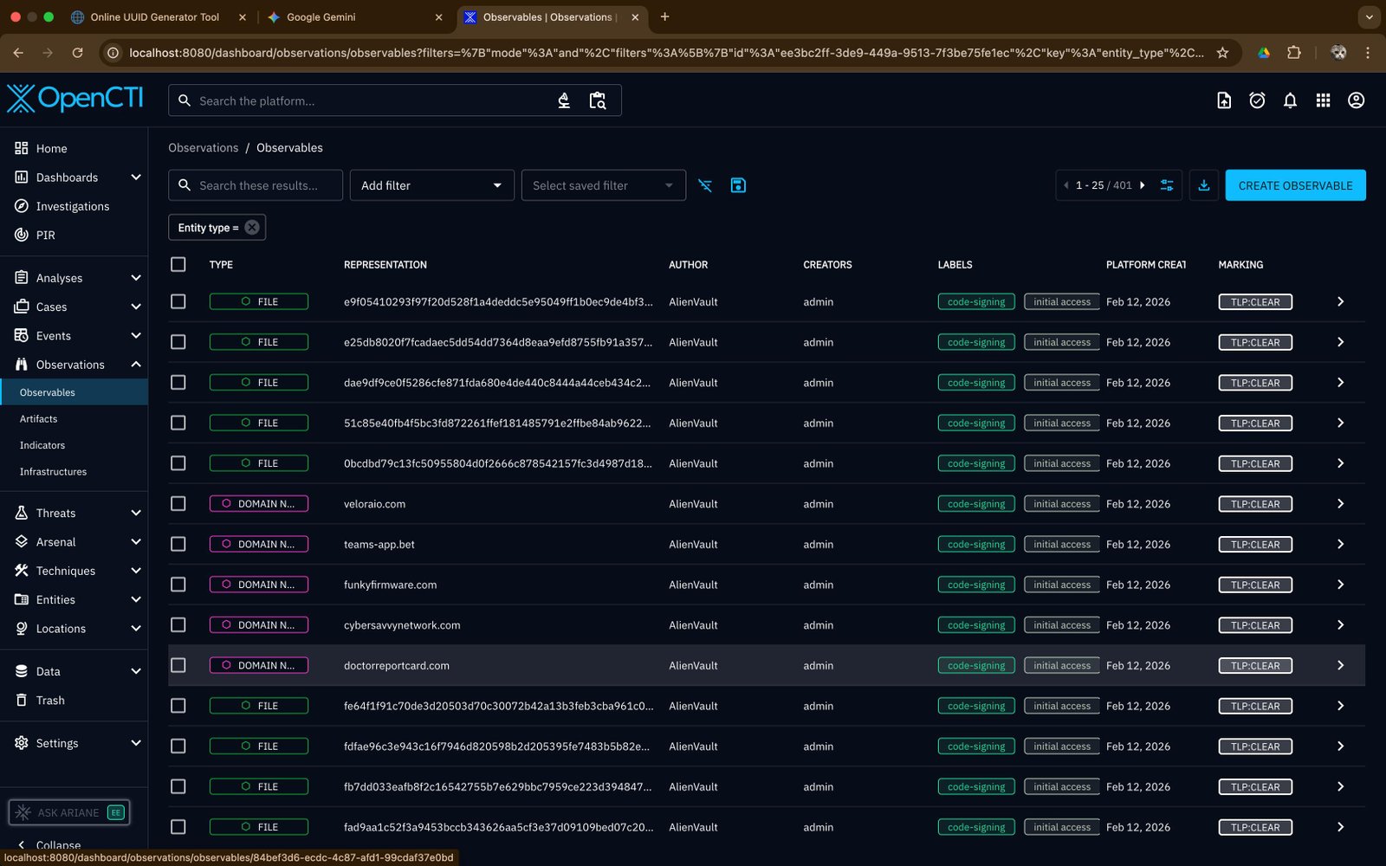Click the export download icon

[x=1204, y=185]
